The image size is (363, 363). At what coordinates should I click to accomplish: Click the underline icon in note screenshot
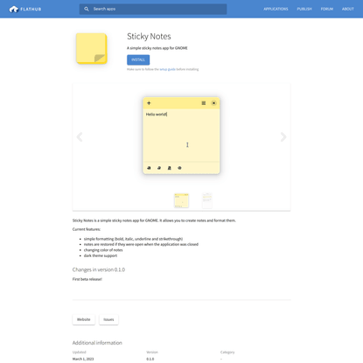point(169,168)
